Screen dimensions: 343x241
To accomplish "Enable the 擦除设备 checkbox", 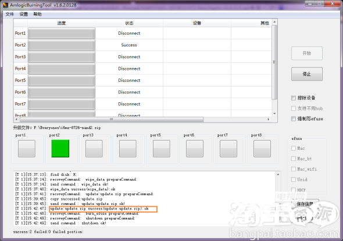I will click(x=294, y=98).
